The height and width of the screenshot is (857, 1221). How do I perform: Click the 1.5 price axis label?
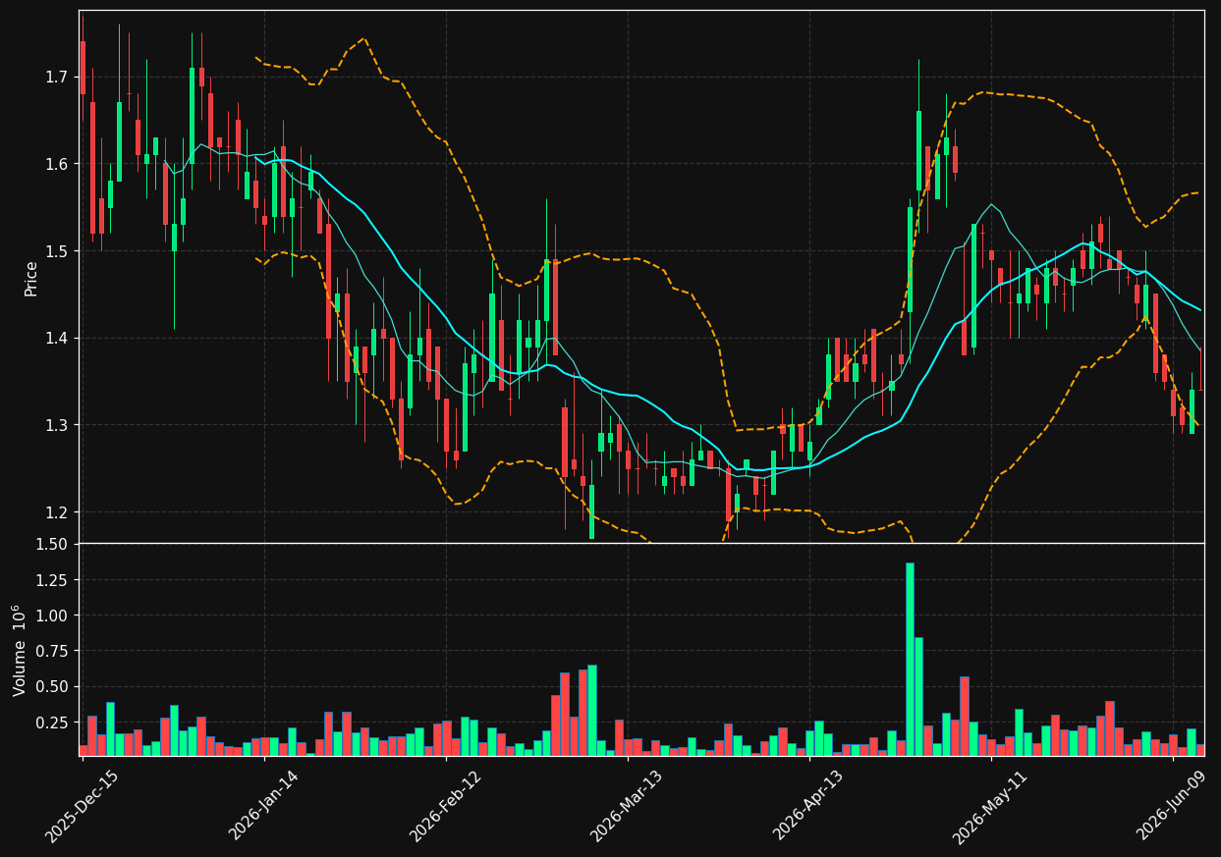point(58,251)
